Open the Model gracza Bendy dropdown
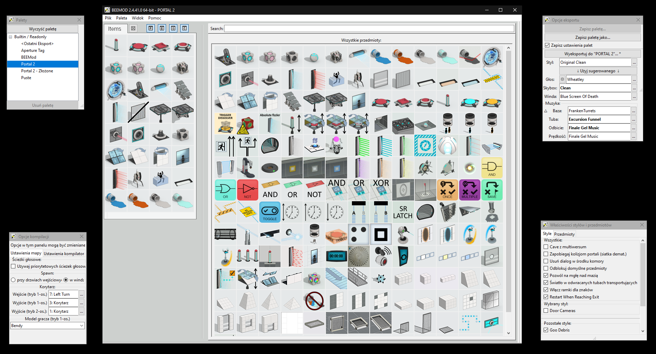 (x=47, y=326)
